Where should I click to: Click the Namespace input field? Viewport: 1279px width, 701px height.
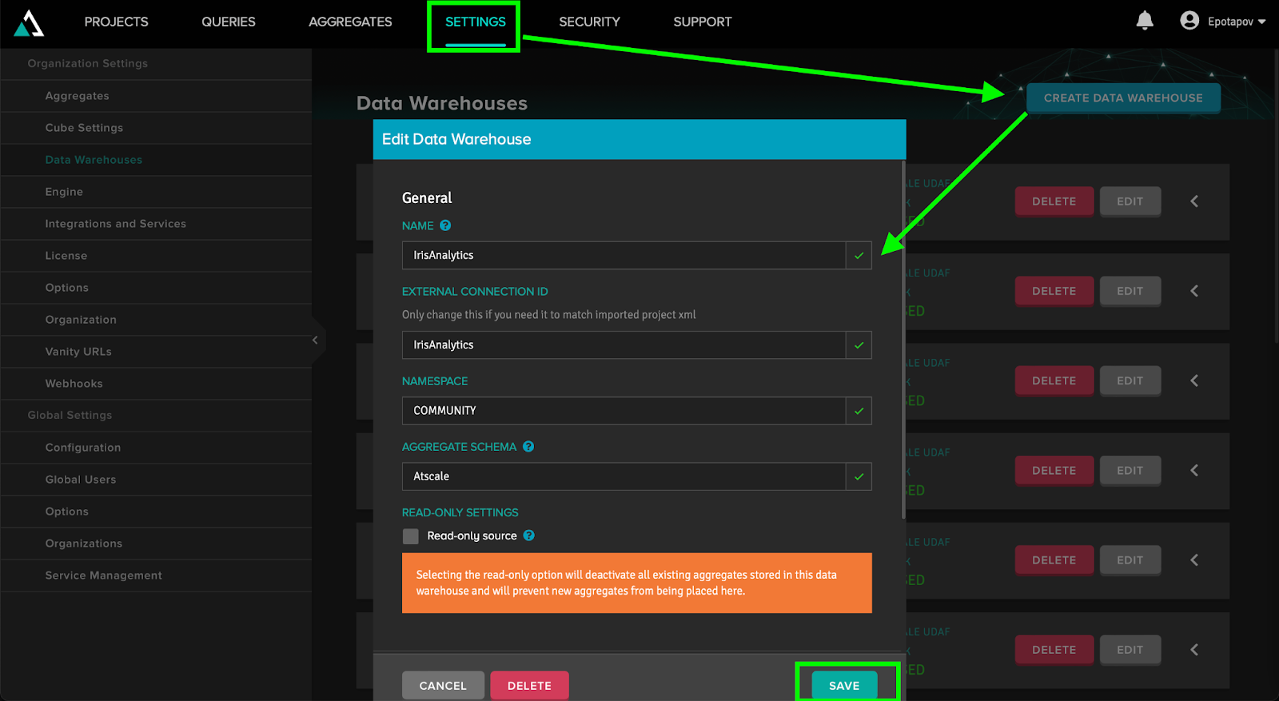pos(624,411)
